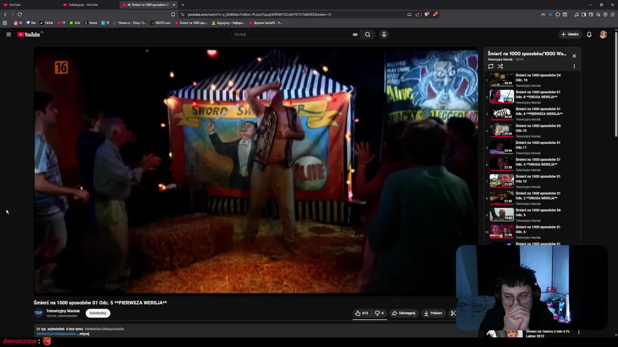This screenshot has height=347, width=618.
Task: Open the YouTube hamburger guide menu
Action: [8, 34]
